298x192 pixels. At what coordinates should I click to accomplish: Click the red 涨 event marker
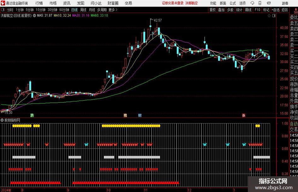coord(244,115)
